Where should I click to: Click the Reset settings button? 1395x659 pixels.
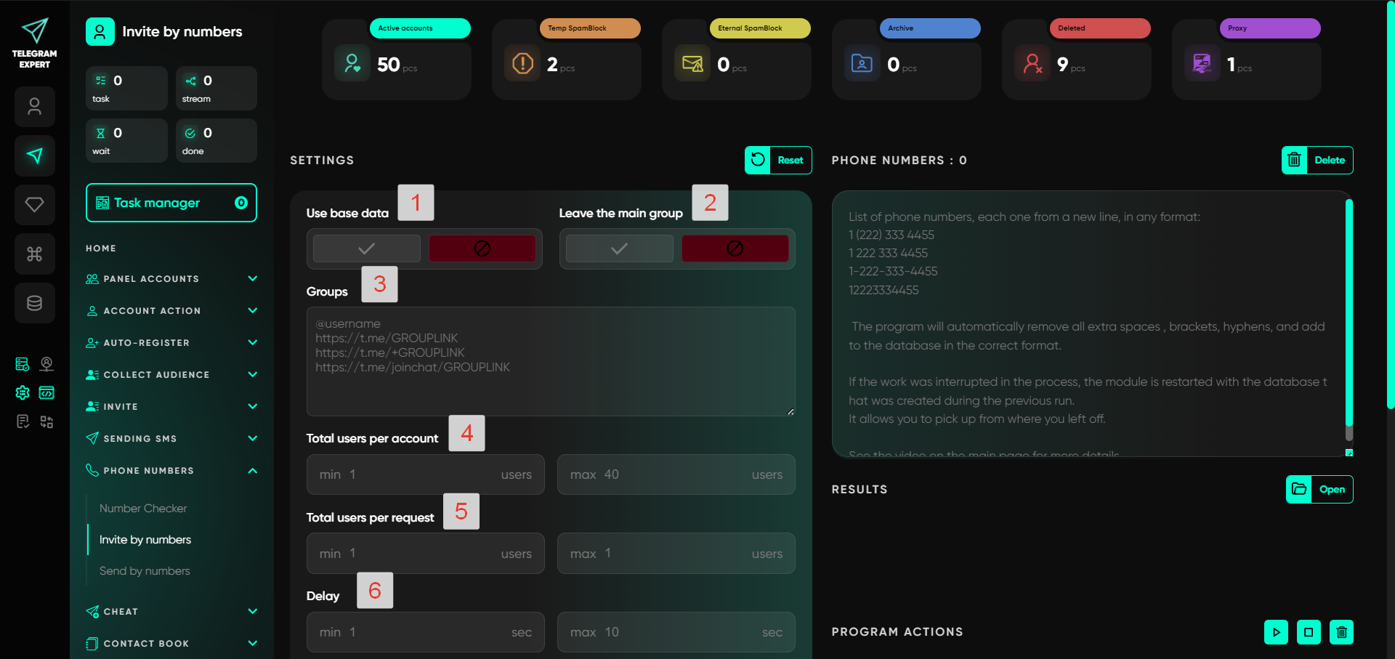pyautogui.click(x=778, y=160)
